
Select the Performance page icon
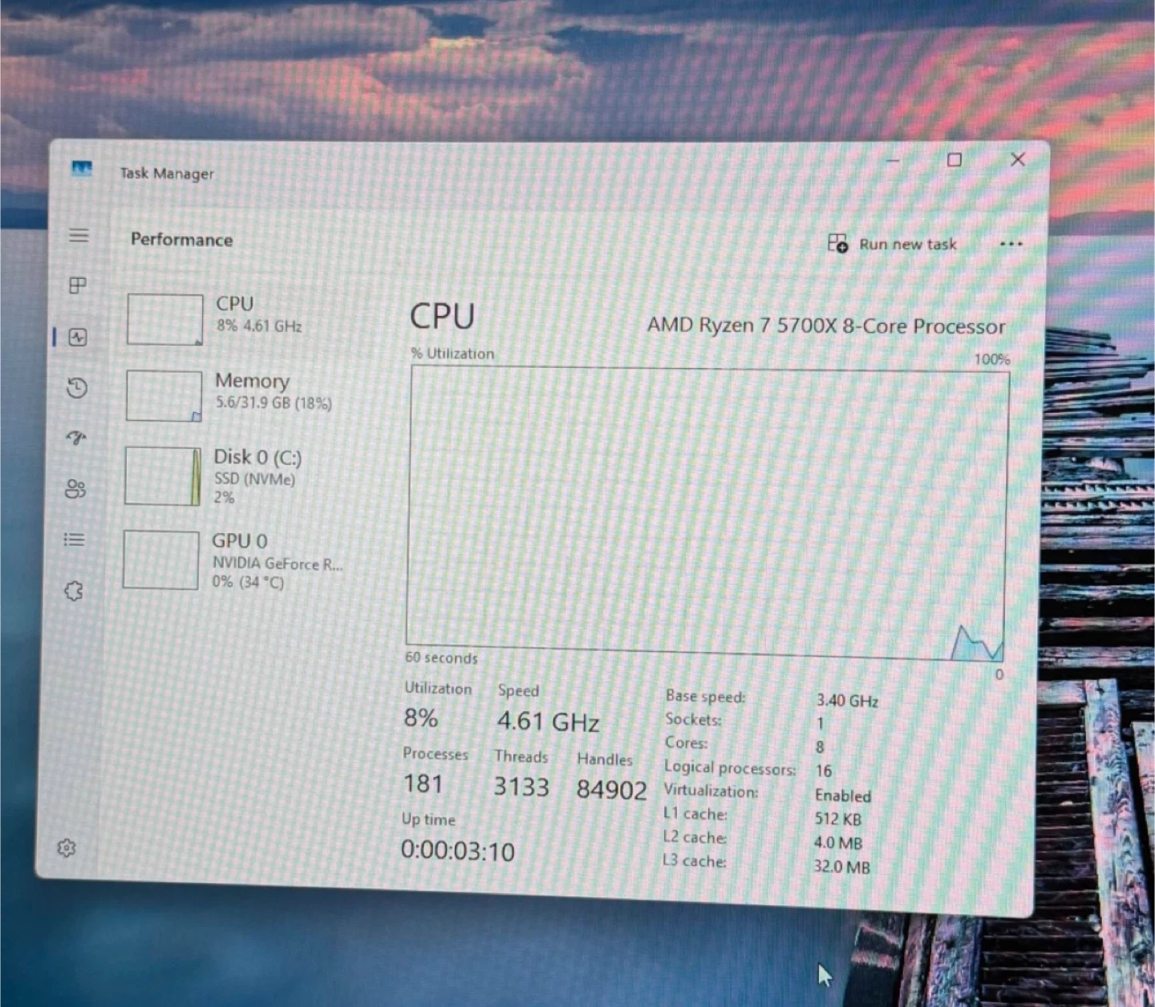pyautogui.click(x=78, y=338)
